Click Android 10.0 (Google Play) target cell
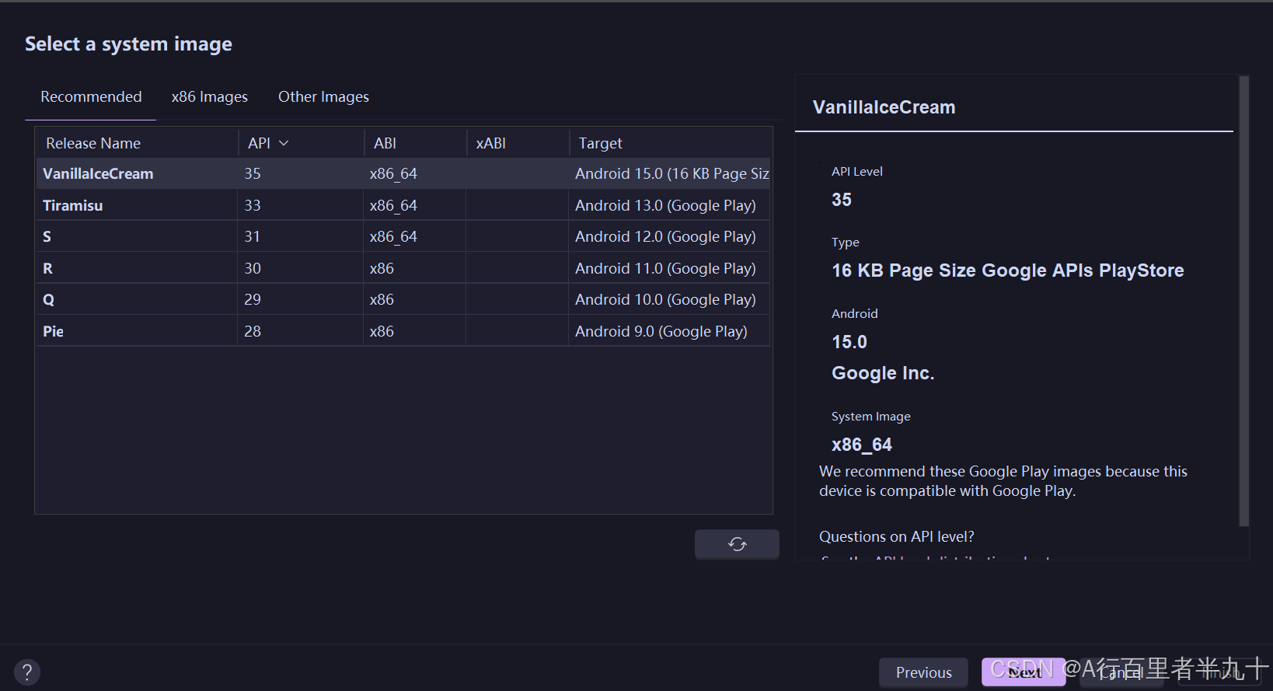The height and width of the screenshot is (691, 1273). 669,299
